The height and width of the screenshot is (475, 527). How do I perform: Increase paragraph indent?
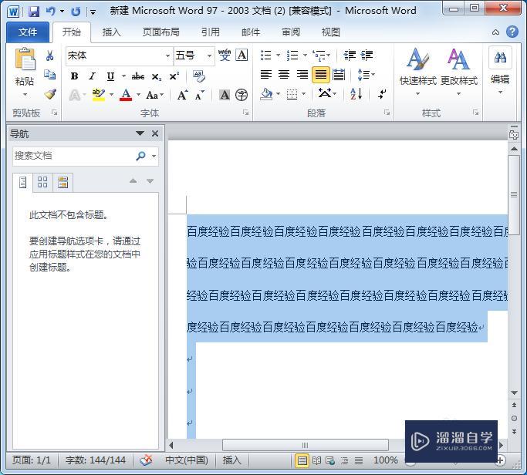point(367,55)
